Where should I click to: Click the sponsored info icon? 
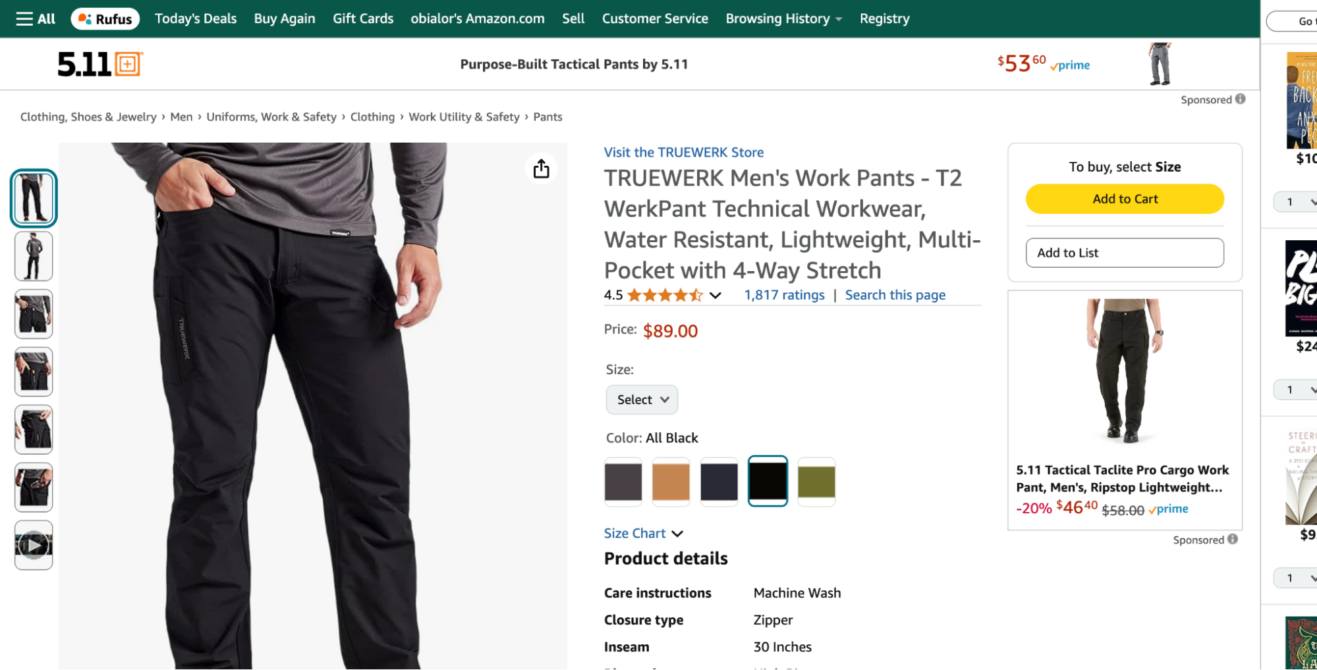tap(1239, 99)
